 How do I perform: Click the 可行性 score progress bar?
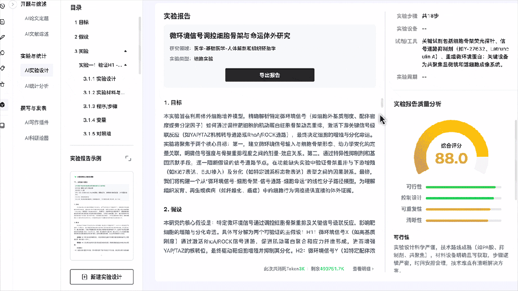tap(463, 187)
